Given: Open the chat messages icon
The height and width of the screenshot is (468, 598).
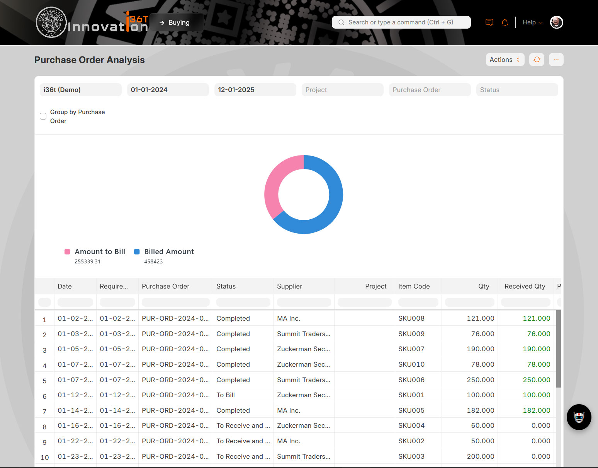Looking at the screenshot, I should tap(489, 22).
